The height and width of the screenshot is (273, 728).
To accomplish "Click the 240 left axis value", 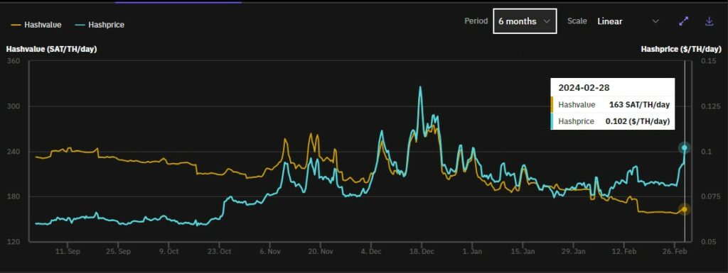I will 14,152.
